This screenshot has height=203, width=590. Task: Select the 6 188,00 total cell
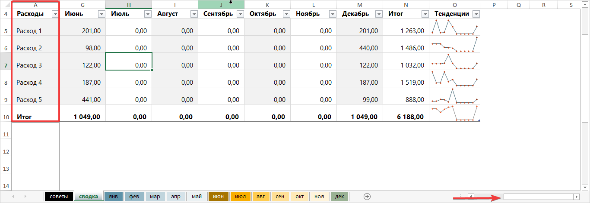(x=406, y=117)
